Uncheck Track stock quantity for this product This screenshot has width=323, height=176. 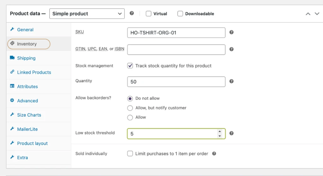(x=130, y=66)
